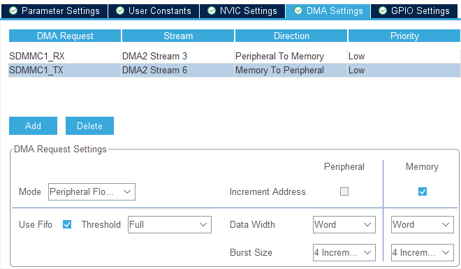The height and width of the screenshot is (269, 461).
Task: Click the green check icon on Parameter Settings
Action: point(13,11)
